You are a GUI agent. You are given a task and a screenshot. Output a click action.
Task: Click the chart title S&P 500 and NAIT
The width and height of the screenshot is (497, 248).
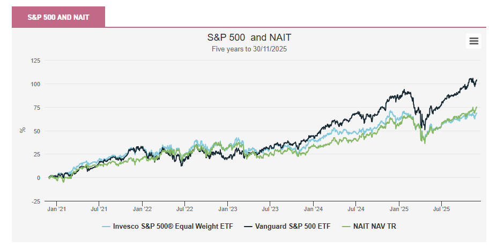coord(249,37)
